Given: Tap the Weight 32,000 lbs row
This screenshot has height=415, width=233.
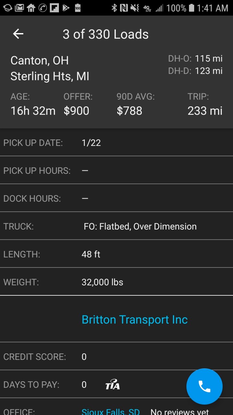Looking at the screenshot, I should tap(116, 282).
